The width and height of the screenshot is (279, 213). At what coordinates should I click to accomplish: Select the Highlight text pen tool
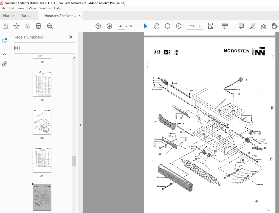pyautogui.click(x=252, y=26)
